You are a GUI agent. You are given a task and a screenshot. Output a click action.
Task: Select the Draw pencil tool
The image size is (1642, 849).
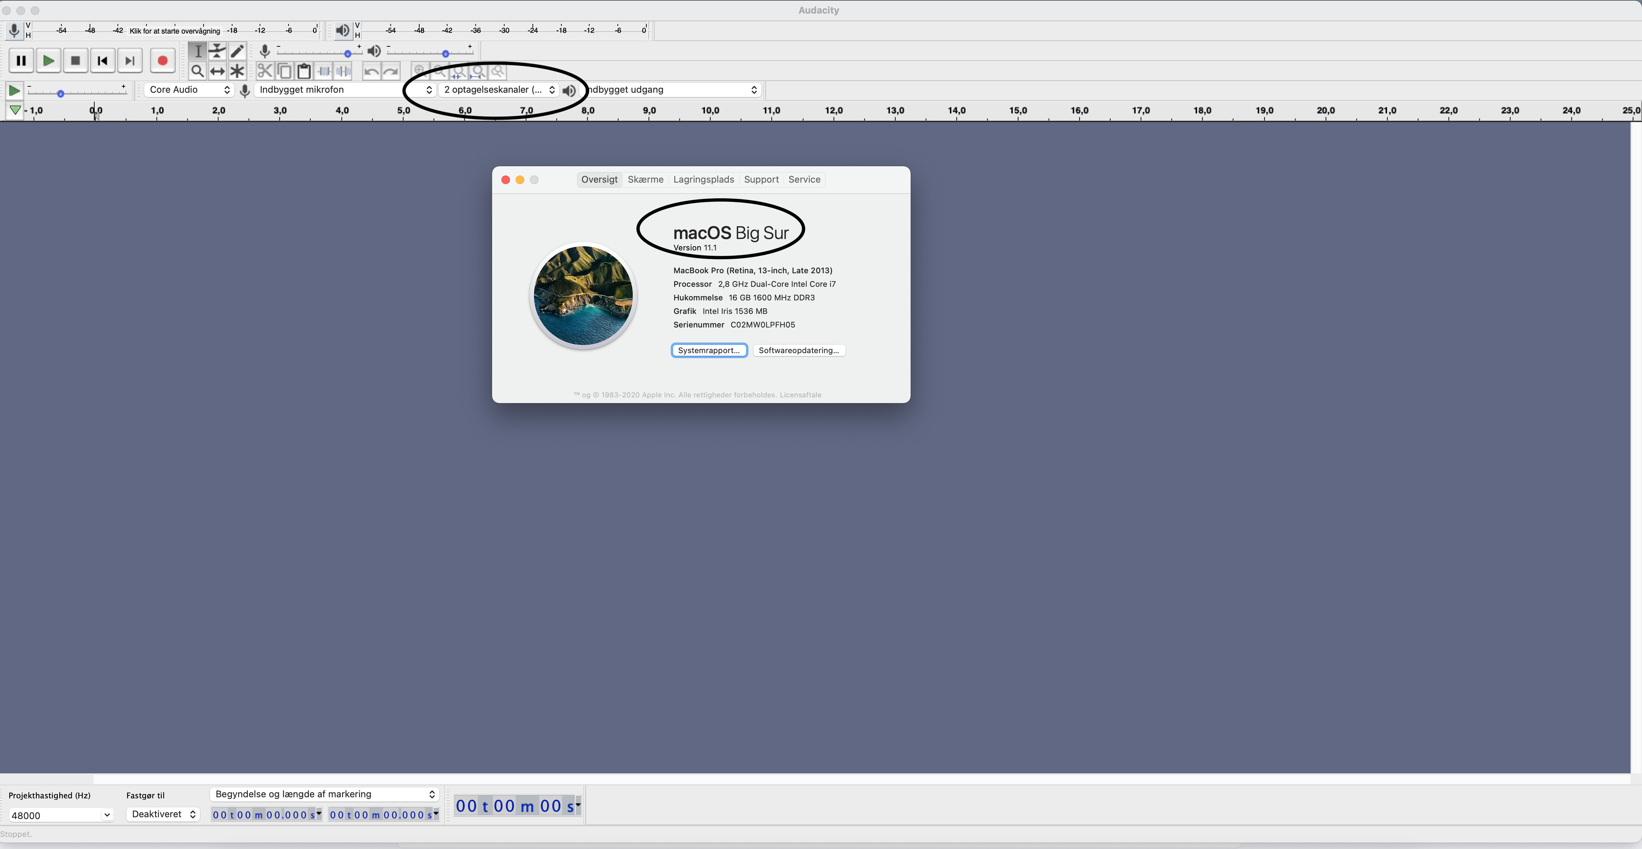(237, 51)
